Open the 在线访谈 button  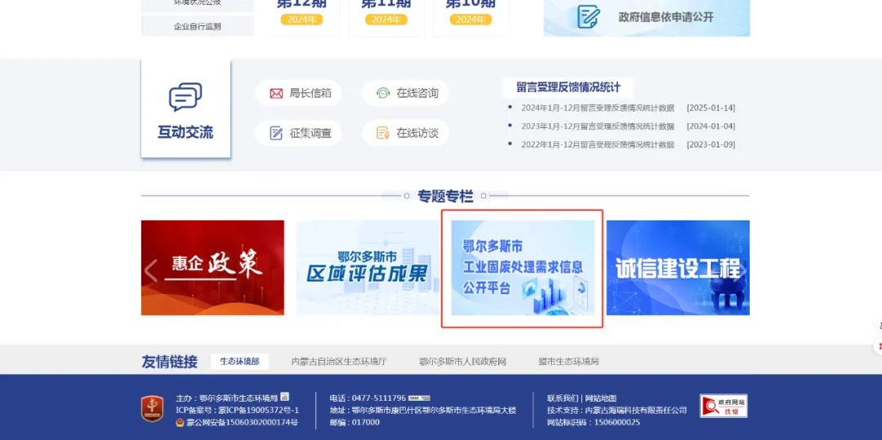406,133
